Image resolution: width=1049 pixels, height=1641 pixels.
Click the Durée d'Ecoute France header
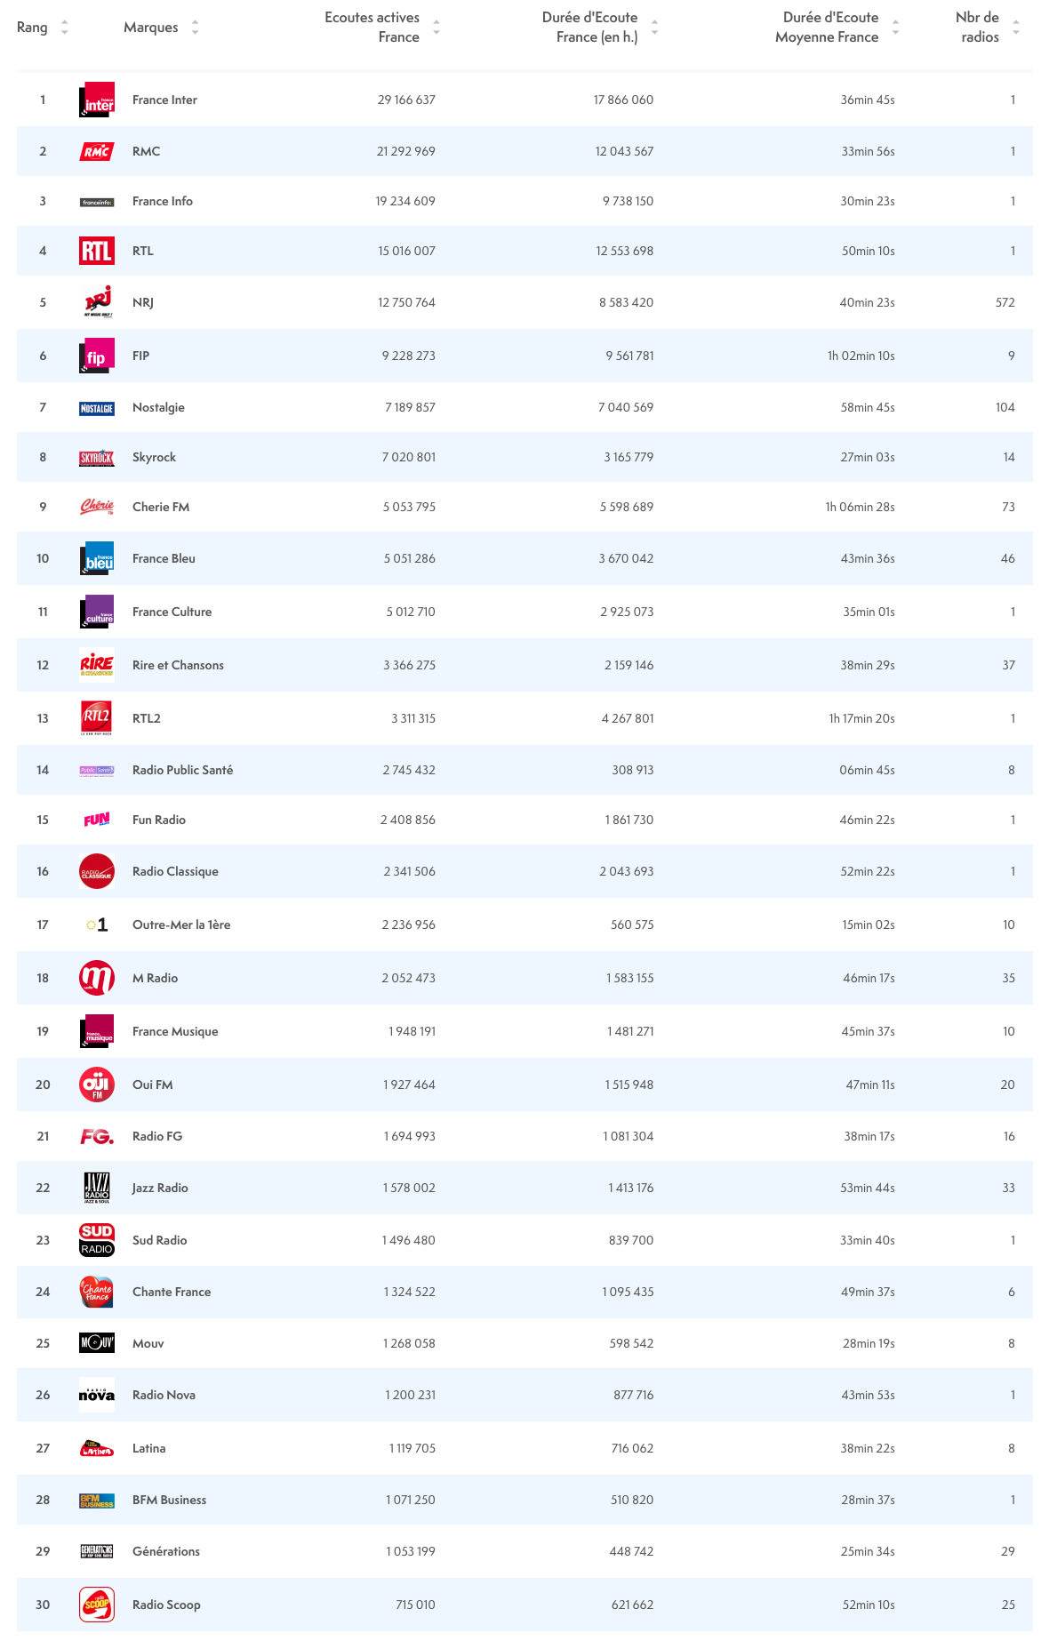589,28
